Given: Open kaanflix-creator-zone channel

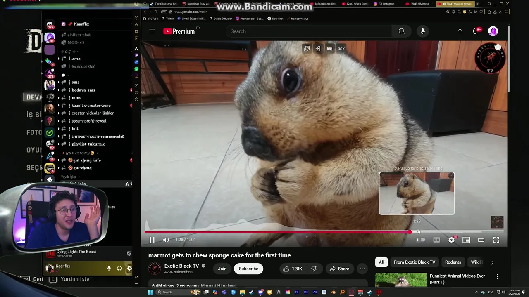Looking at the screenshot, I should click(x=91, y=106).
